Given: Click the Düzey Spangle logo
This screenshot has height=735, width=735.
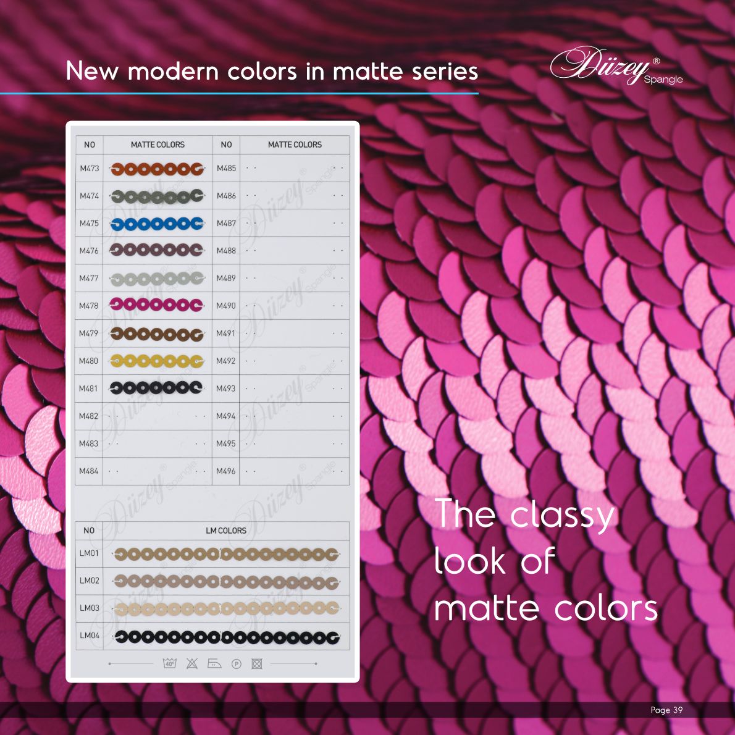Looking at the screenshot, I should click(615, 67).
